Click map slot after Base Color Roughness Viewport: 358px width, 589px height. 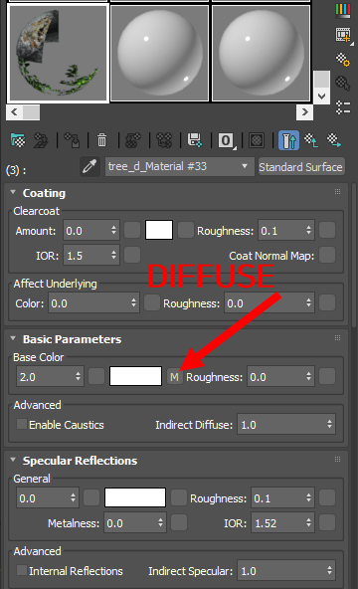(x=327, y=376)
